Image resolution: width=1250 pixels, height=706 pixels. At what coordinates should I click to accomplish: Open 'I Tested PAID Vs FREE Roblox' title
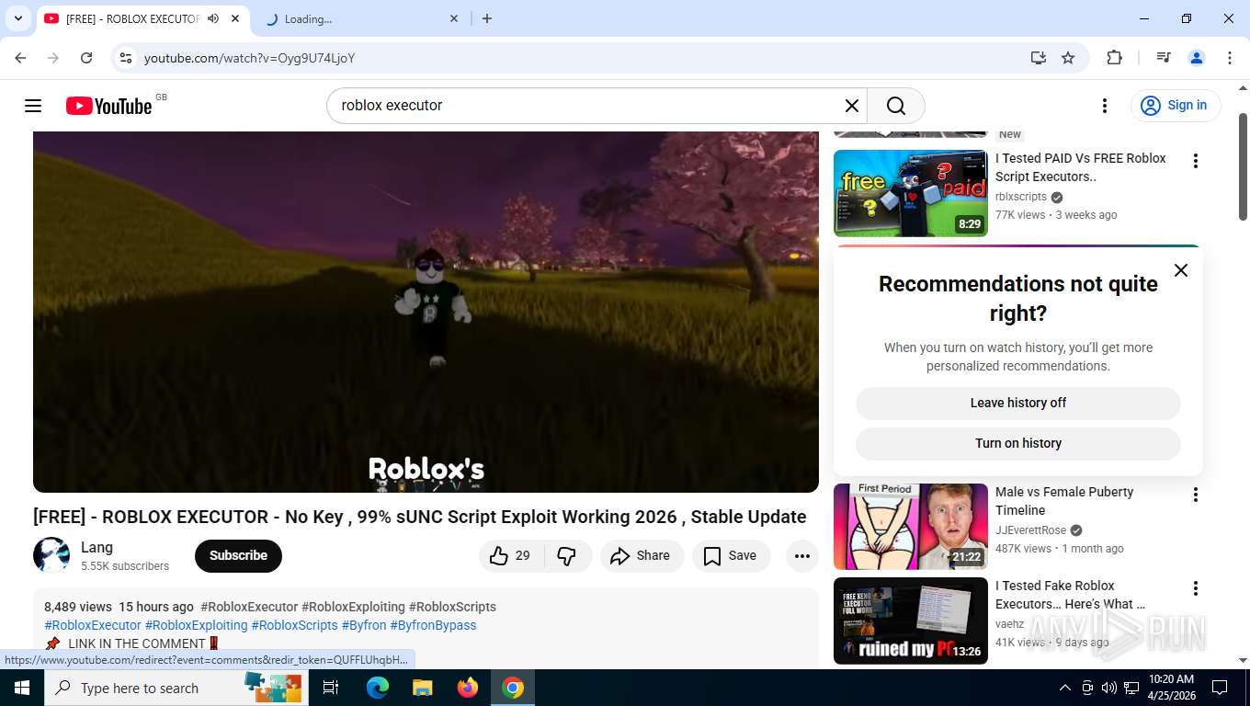(x=1080, y=167)
